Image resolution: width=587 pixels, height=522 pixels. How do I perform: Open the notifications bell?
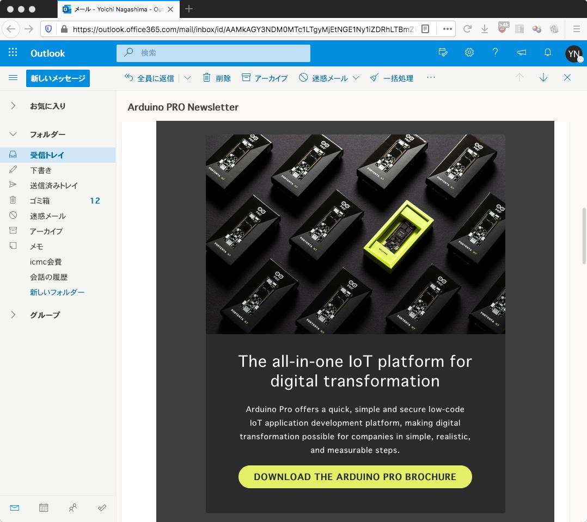[x=547, y=52]
